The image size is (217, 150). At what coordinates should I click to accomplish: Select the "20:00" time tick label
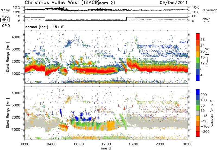[160, 144]
